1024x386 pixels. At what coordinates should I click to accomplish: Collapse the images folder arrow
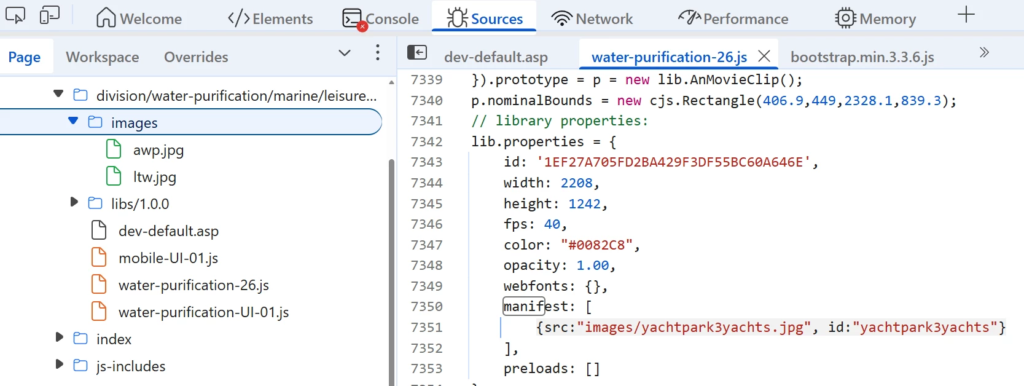click(73, 120)
